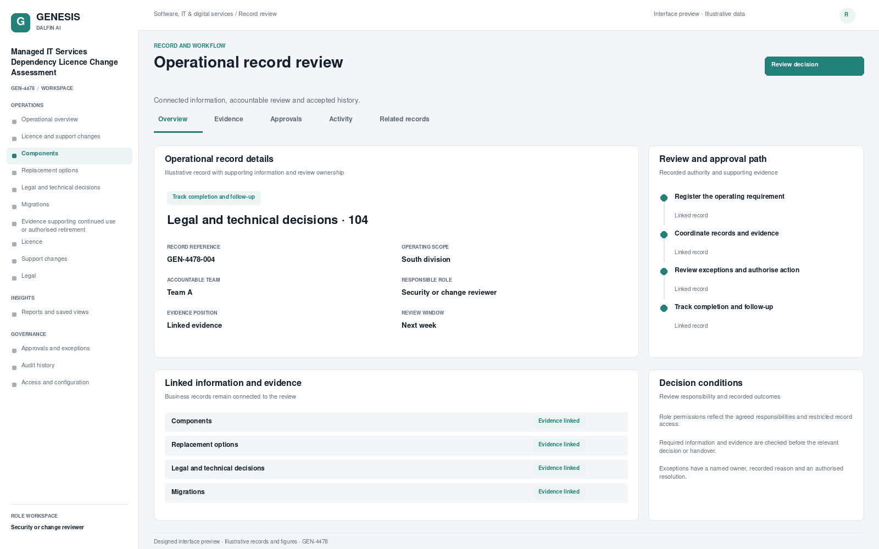This screenshot has height=549, width=879.
Task: Click Evidence linked badge in Migrations row
Action: [559, 492]
